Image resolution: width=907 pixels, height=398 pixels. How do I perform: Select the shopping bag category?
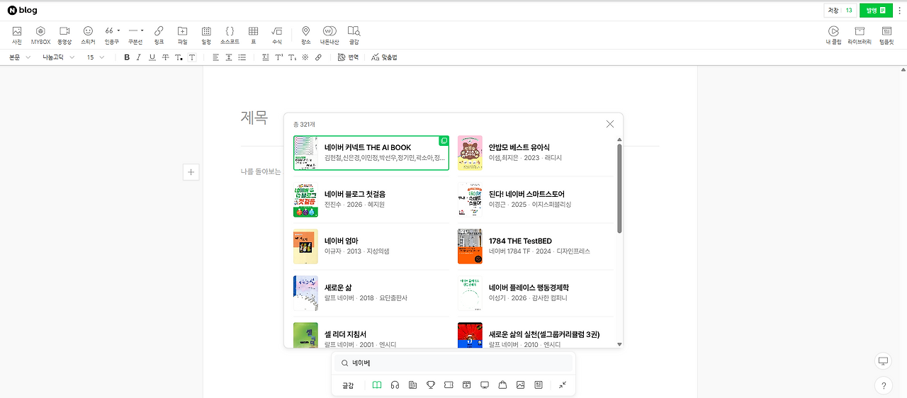502,385
